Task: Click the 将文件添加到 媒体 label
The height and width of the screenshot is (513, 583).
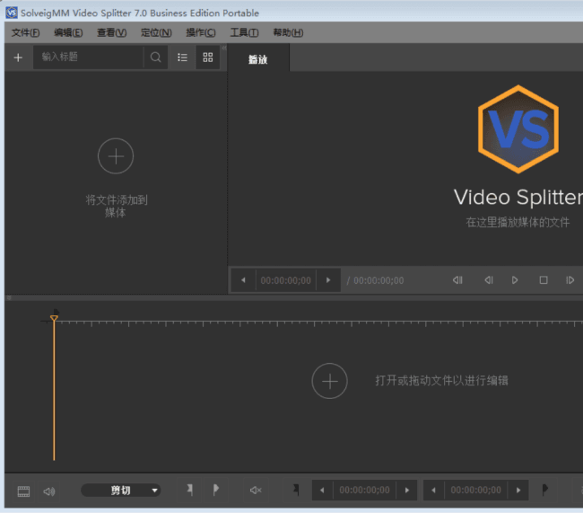Action: [x=116, y=206]
